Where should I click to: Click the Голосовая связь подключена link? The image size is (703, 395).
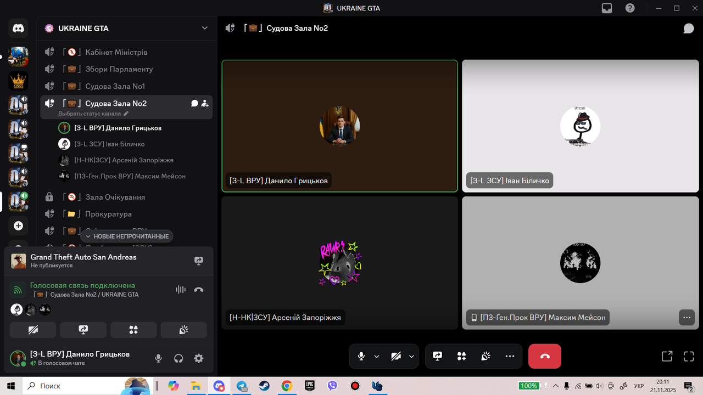(82, 285)
